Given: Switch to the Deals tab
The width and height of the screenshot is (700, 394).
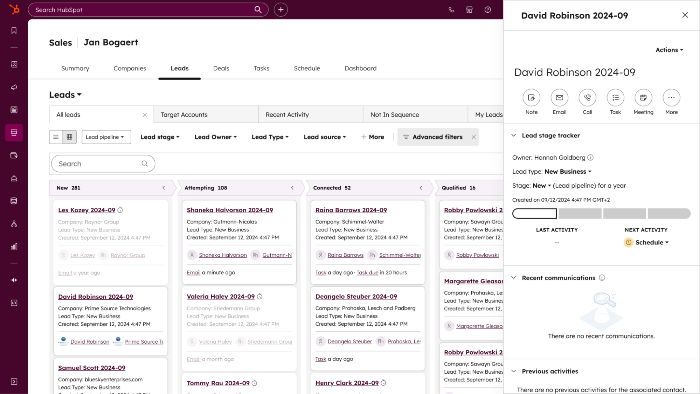Looking at the screenshot, I should coord(221,68).
